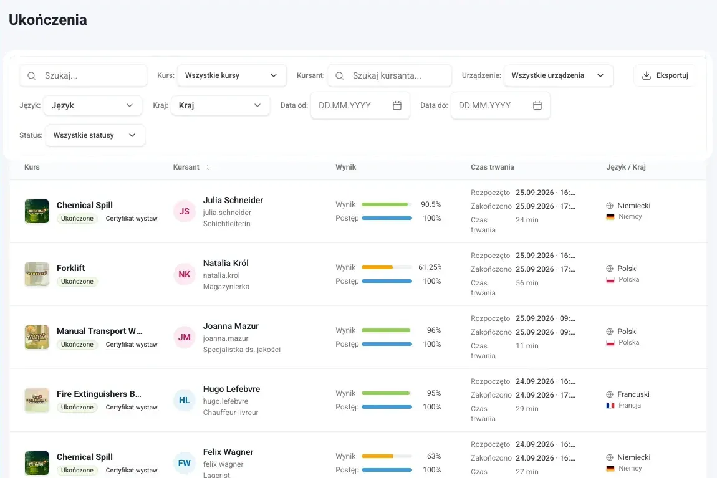717x478 pixels.
Task: Click the HL avatar for Hugo Lefebvre
Action: coord(185,400)
